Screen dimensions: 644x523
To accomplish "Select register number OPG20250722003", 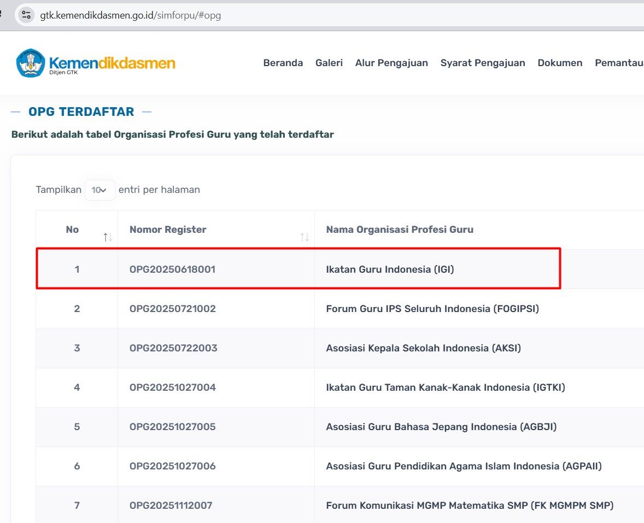I will point(173,348).
